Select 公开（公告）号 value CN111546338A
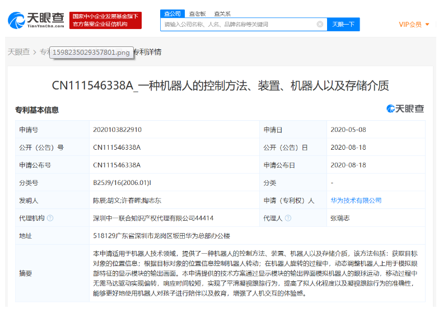The image size is (443, 318). point(116,148)
